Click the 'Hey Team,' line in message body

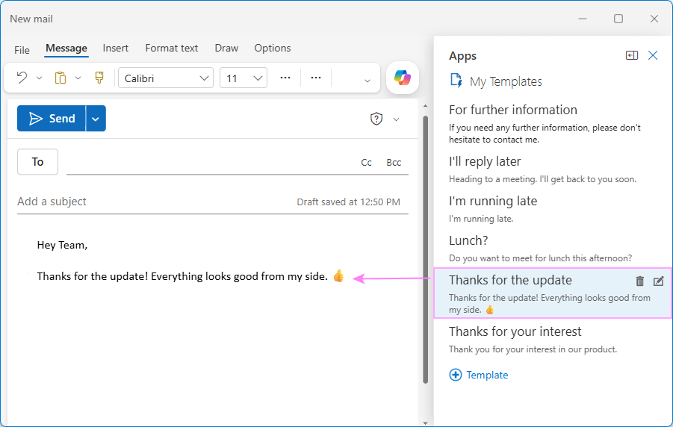62,245
